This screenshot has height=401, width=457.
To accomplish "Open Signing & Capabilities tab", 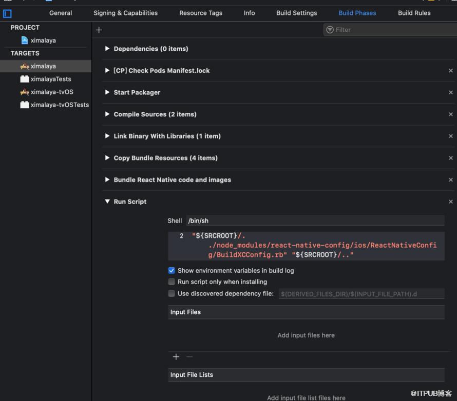I will coord(126,13).
